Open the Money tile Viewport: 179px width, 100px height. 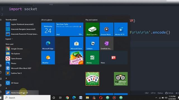92,57
